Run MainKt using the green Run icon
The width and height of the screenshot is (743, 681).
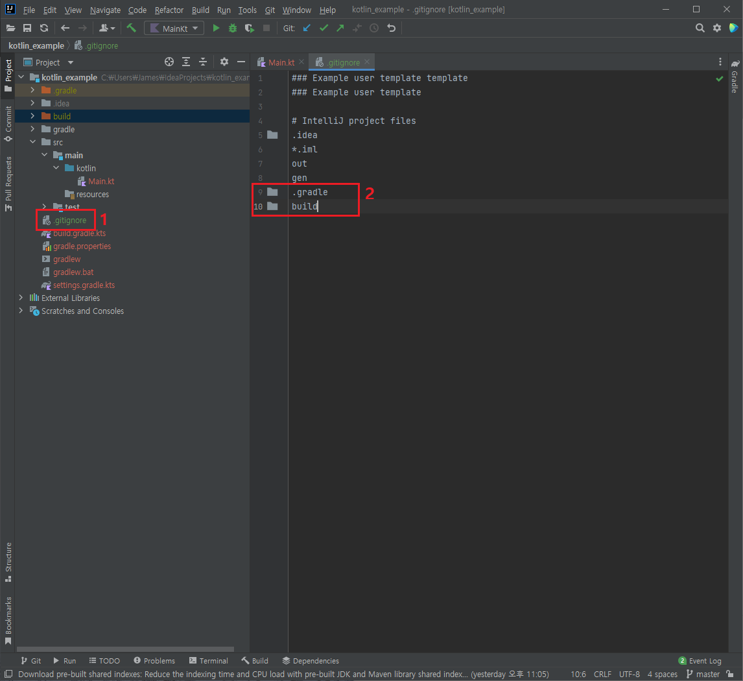[216, 28]
